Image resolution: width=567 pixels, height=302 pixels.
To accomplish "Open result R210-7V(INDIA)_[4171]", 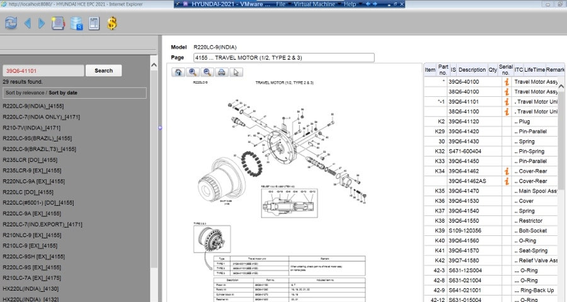I will [x=31, y=128].
